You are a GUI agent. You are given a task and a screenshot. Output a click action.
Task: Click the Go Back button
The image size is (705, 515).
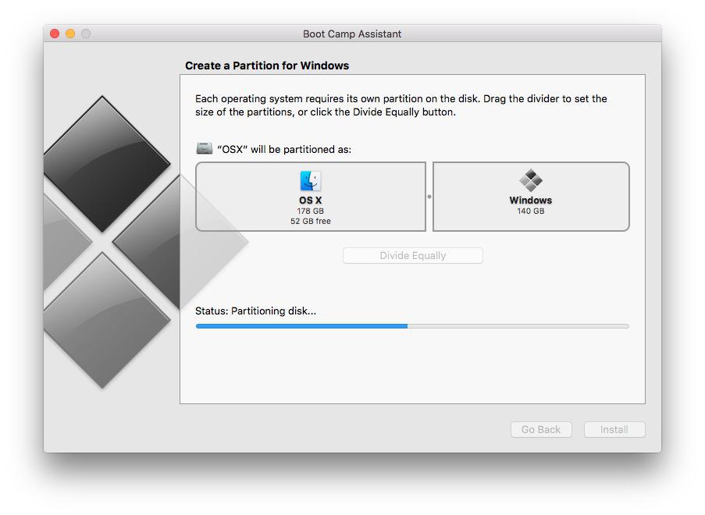(x=541, y=430)
